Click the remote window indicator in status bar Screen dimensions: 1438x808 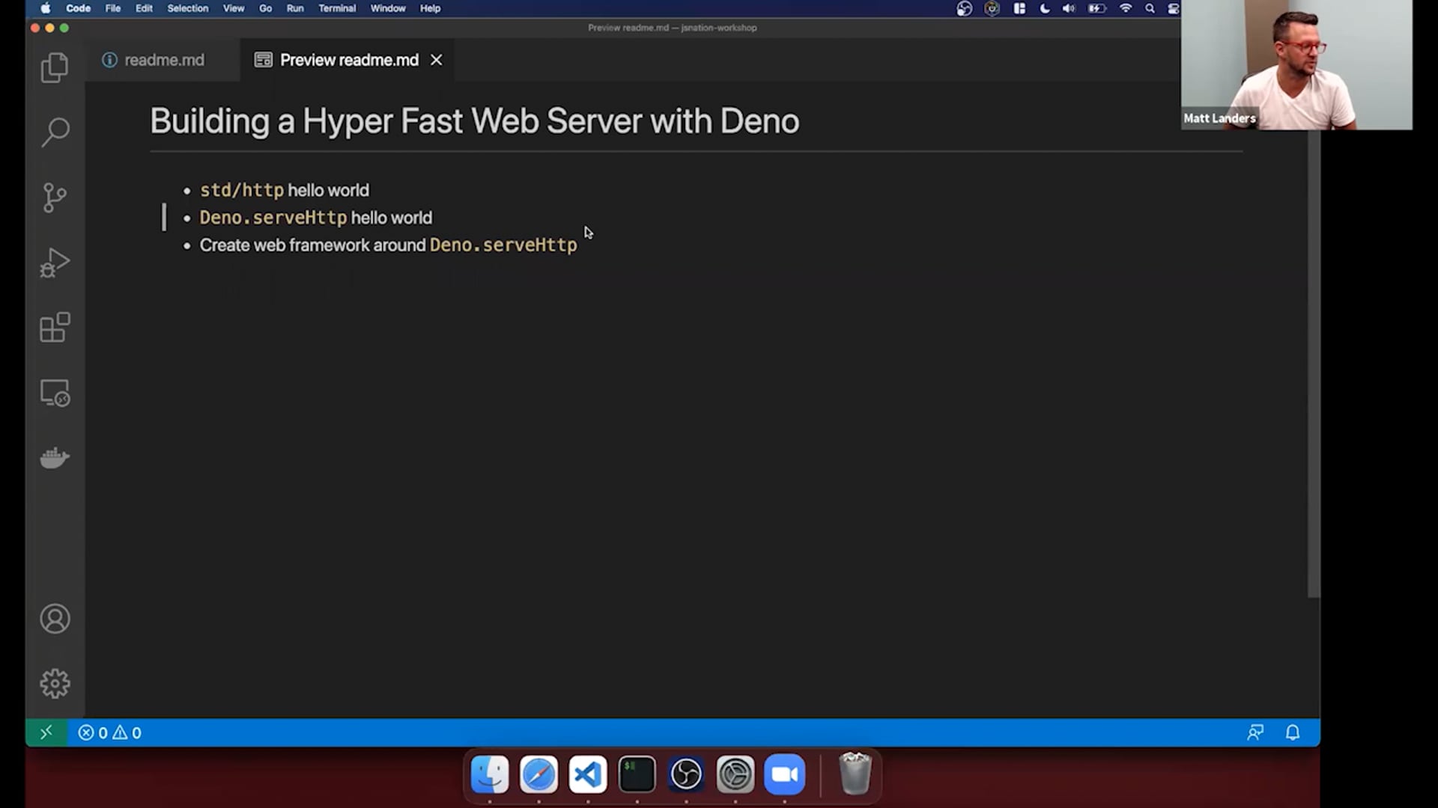pyautogui.click(x=46, y=732)
